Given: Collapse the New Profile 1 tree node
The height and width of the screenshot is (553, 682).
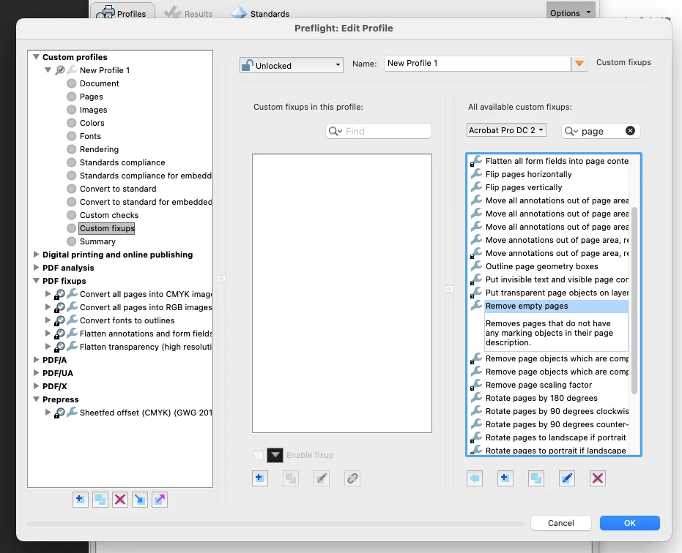Looking at the screenshot, I should [x=48, y=70].
